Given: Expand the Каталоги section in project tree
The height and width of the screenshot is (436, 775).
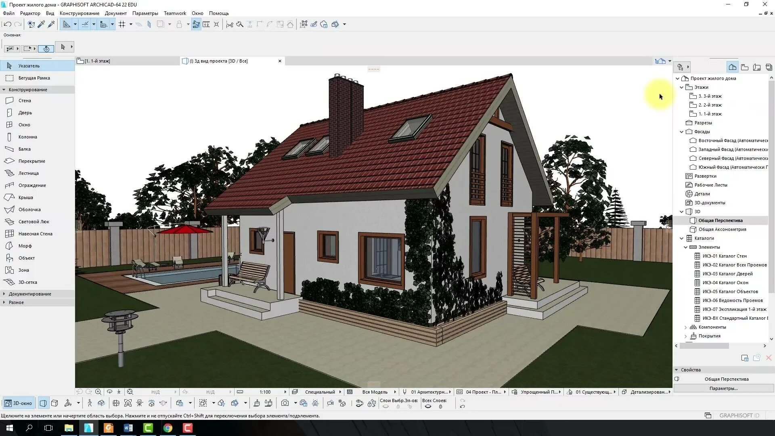Looking at the screenshot, I should [681, 238].
